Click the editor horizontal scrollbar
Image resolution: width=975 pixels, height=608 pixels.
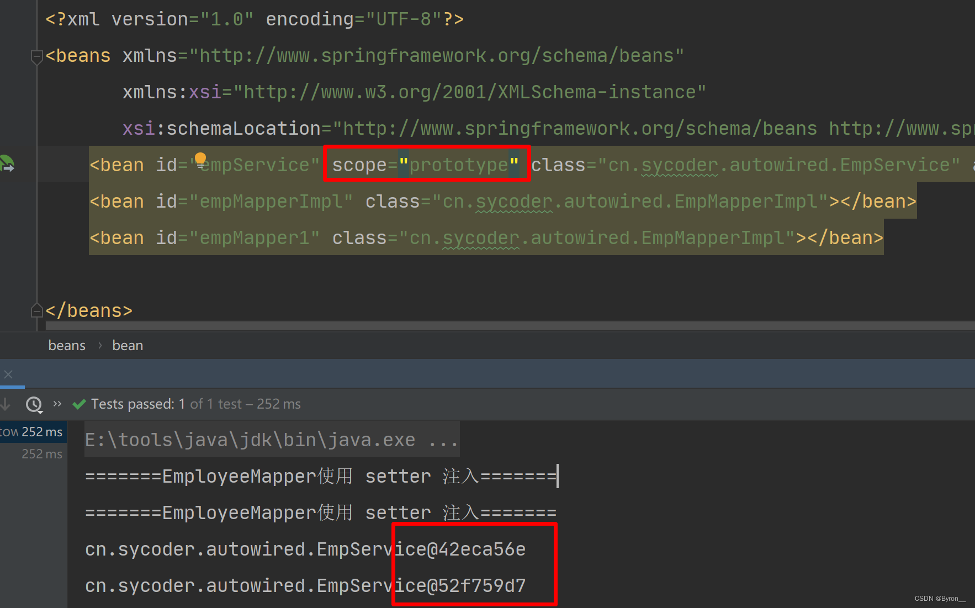pyautogui.click(x=510, y=326)
